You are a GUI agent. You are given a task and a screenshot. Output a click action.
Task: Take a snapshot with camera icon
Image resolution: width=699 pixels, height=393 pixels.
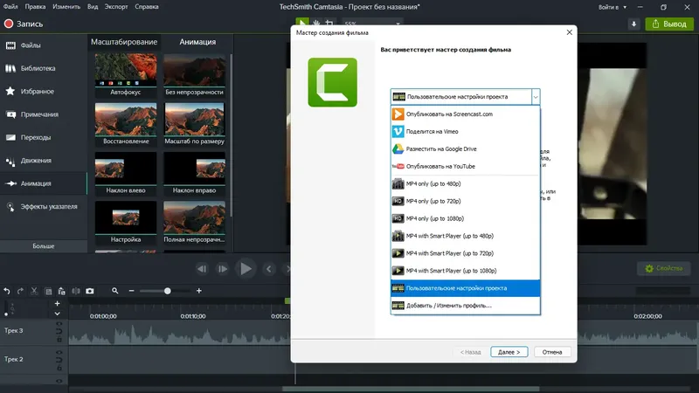(90, 291)
